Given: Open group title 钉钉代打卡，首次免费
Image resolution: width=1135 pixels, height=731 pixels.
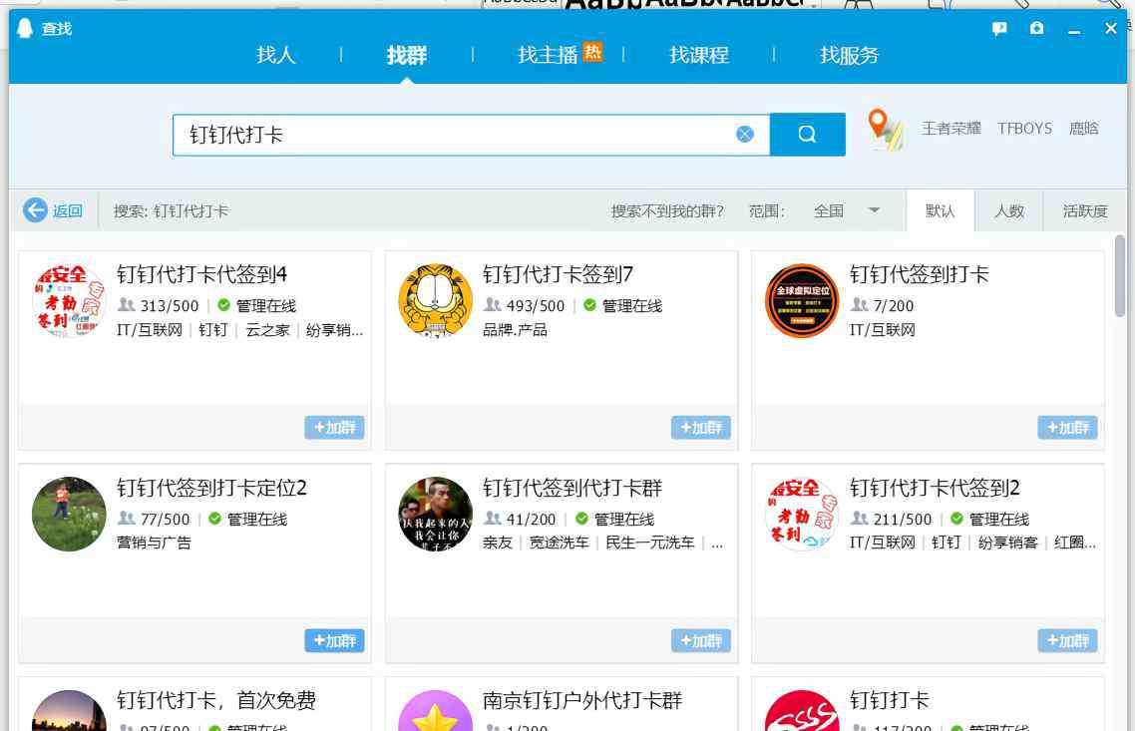Looking at the screenshot, I should point(216,701).
